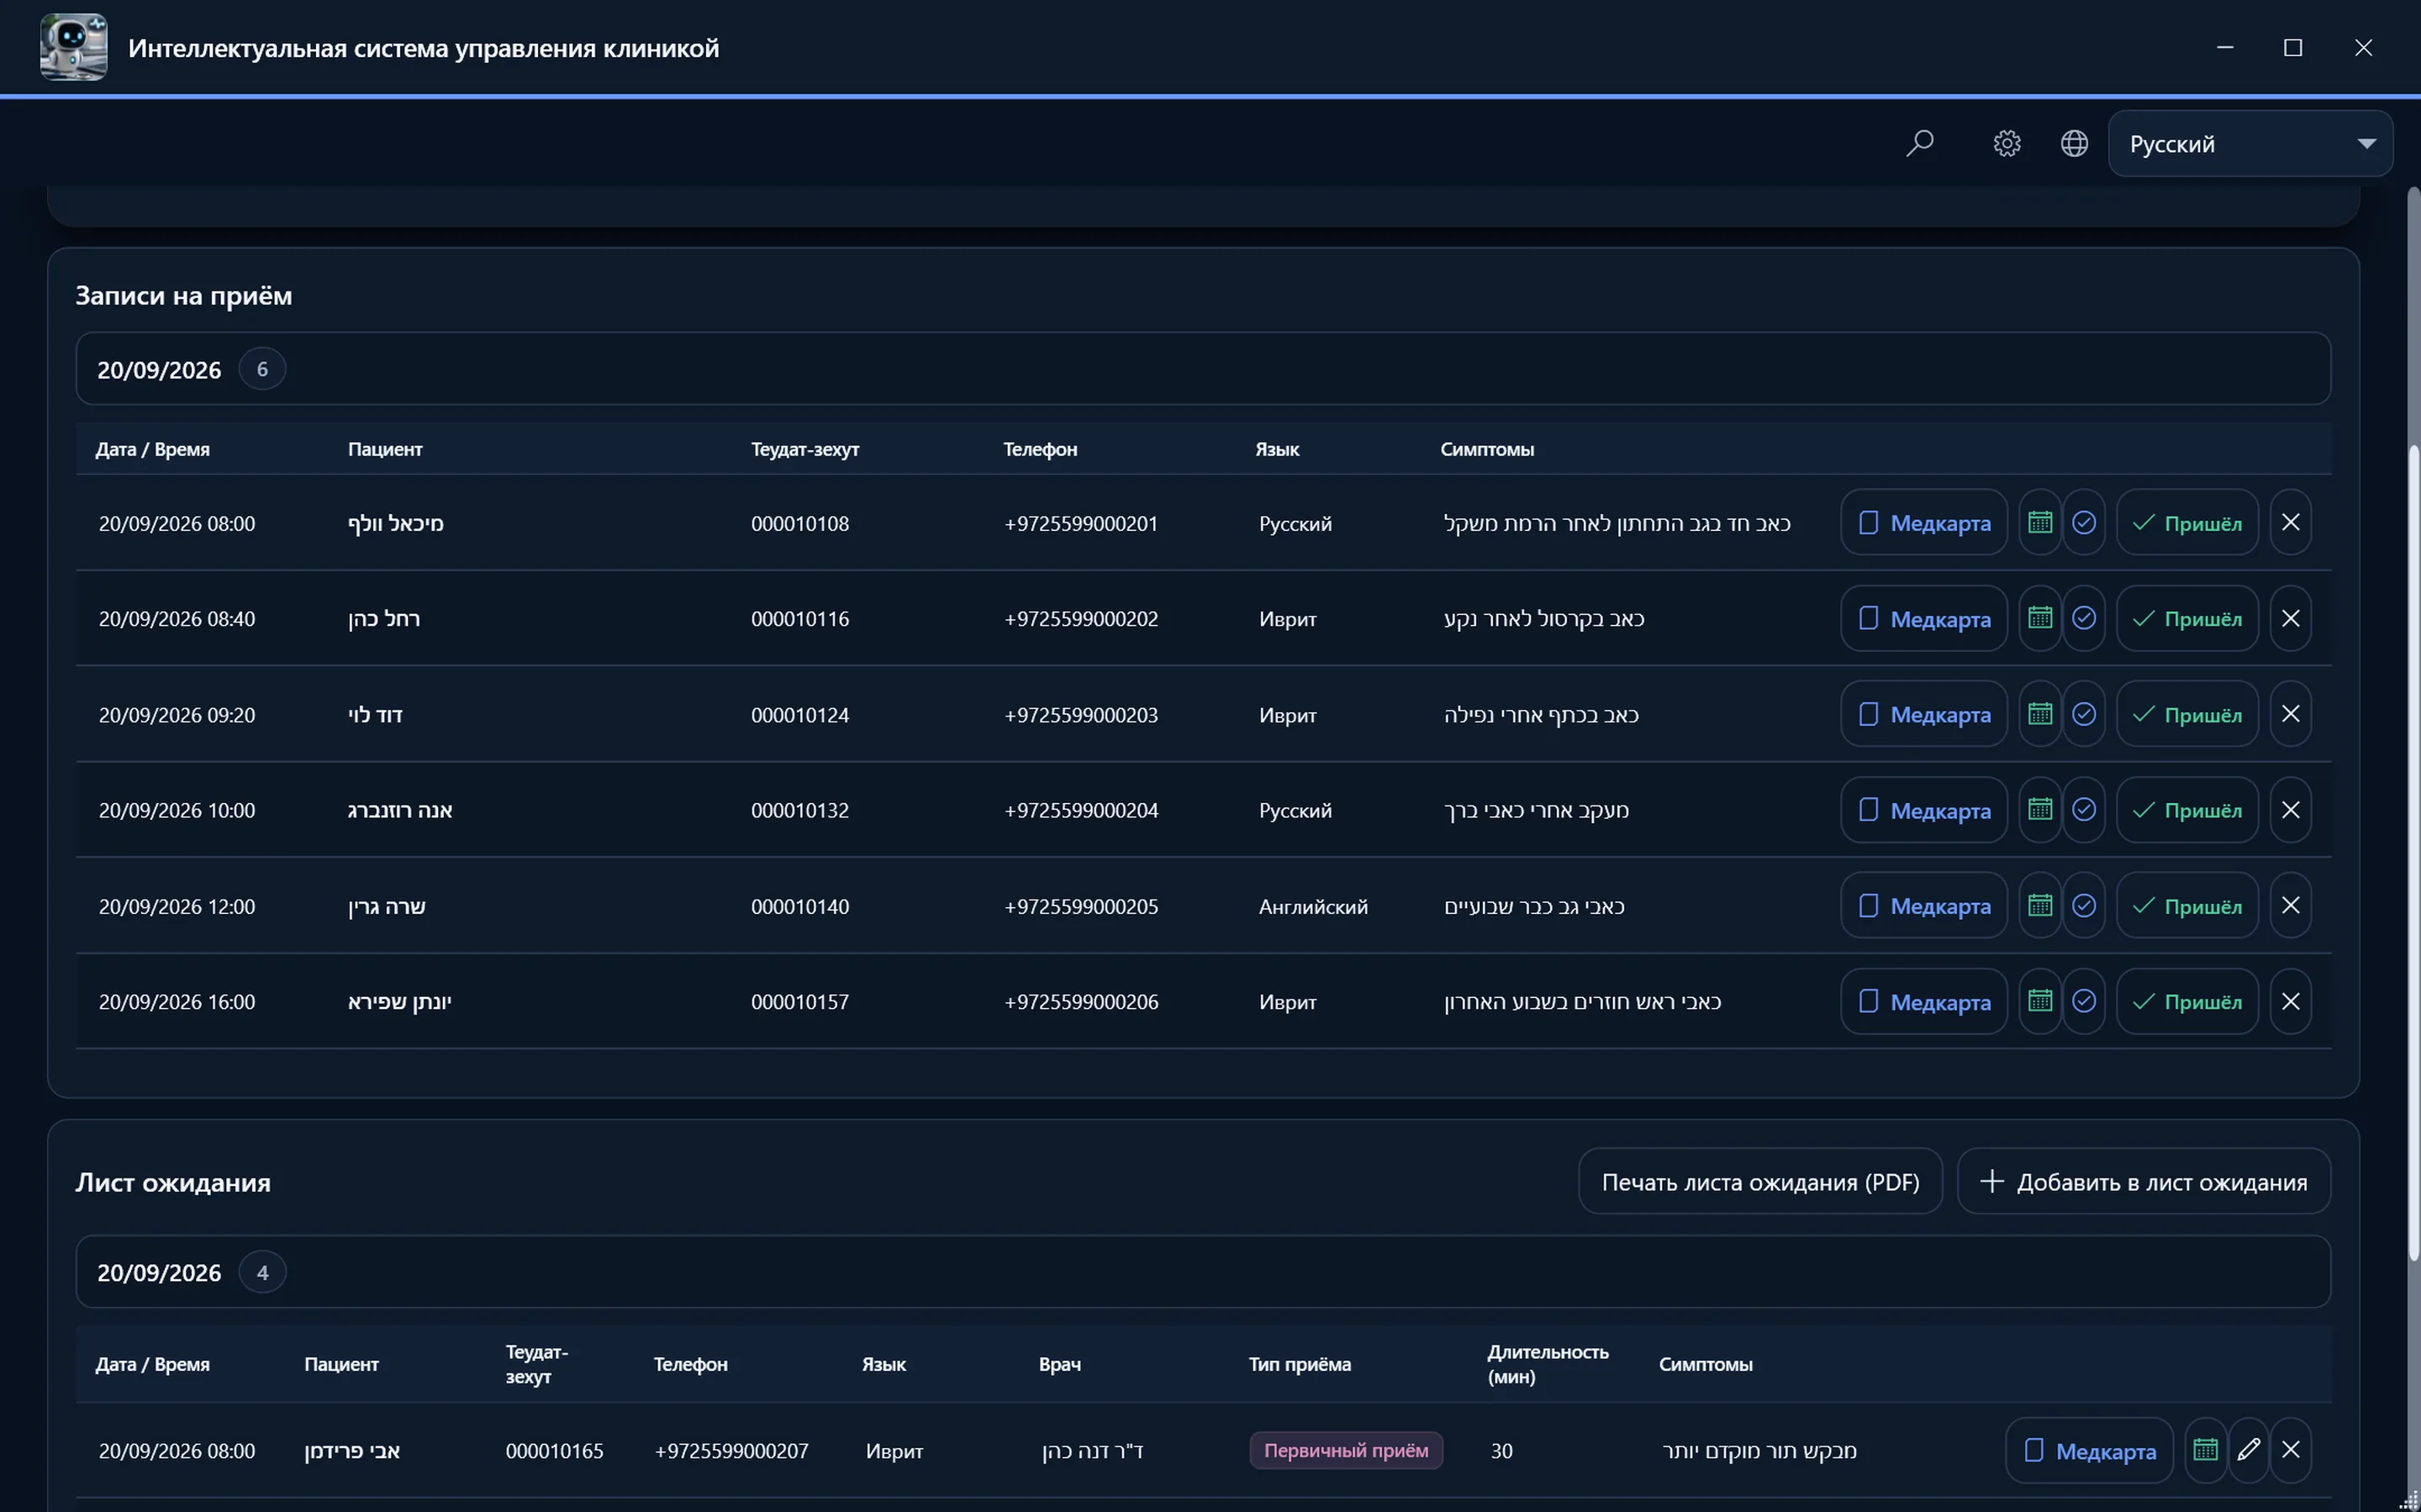The image size is (2421, 1512).
Task: Open settings via the gear icon
Action: [2007, 144]
